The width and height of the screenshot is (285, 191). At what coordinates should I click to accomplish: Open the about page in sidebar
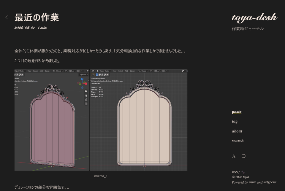pyautogui.click(x=237, y=131)
